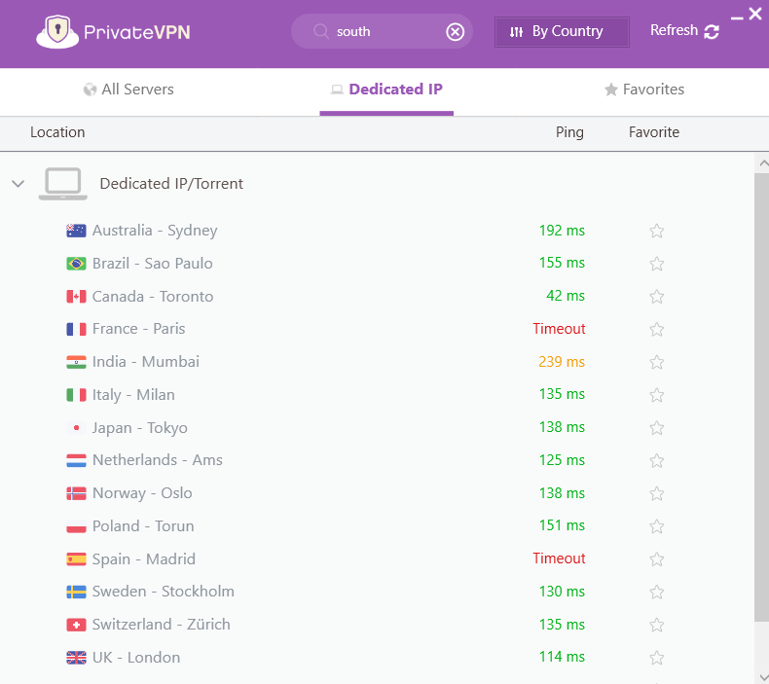This screenshot has width=769, height=684.
Task: Click the laptop icon beside Dedicated IP/Torrent
Action: coord(62,184)
